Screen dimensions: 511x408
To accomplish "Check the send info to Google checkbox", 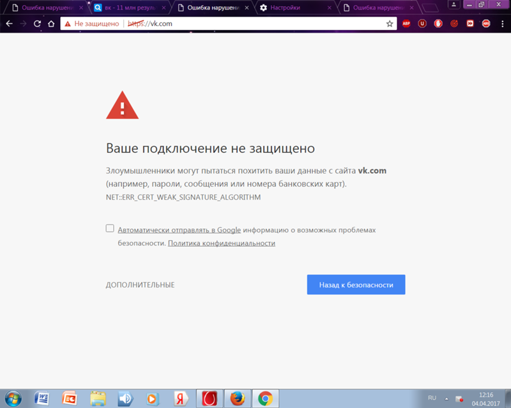I will point(110,228).
